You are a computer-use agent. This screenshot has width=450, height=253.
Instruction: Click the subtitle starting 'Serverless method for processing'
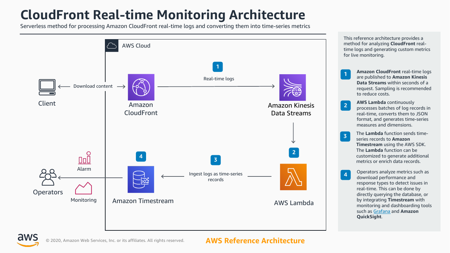[x=165, y=26]
